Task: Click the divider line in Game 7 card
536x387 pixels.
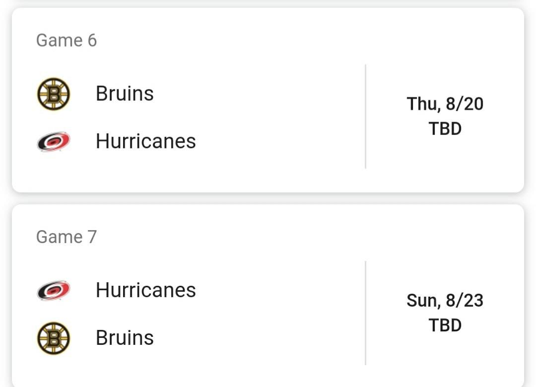Action: tap(365, 313)
